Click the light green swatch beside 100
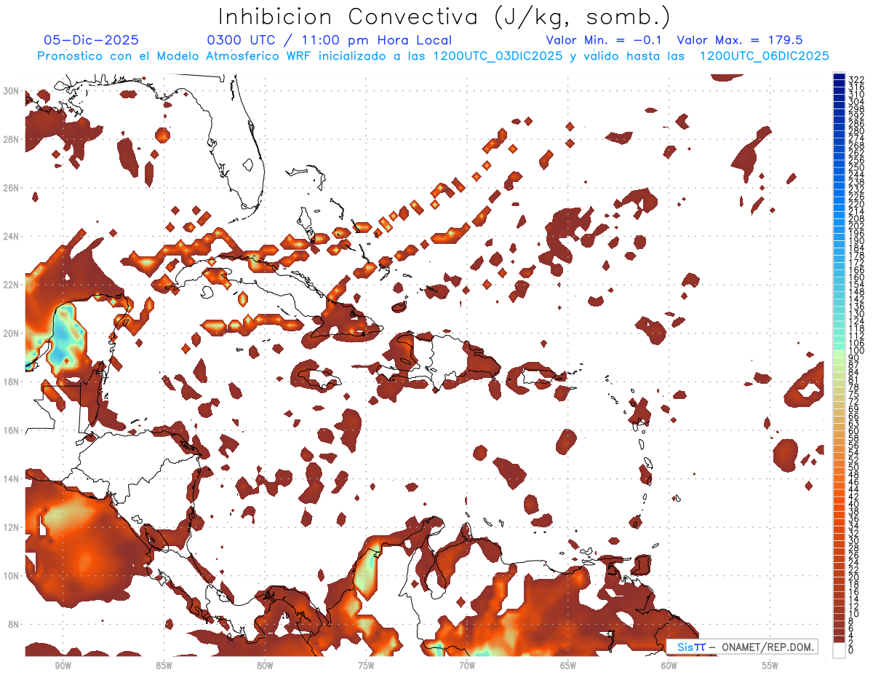The image size is (873, 675). click(x=840, y=354)
